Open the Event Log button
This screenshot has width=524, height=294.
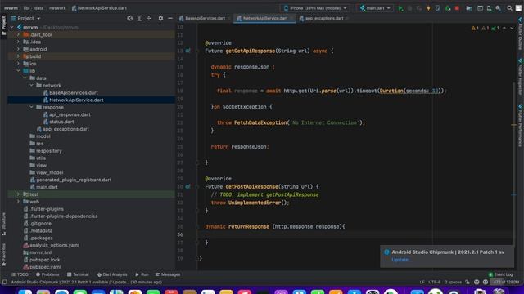500,274
